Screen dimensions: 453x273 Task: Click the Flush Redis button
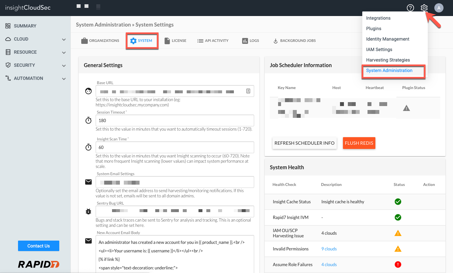359,143
